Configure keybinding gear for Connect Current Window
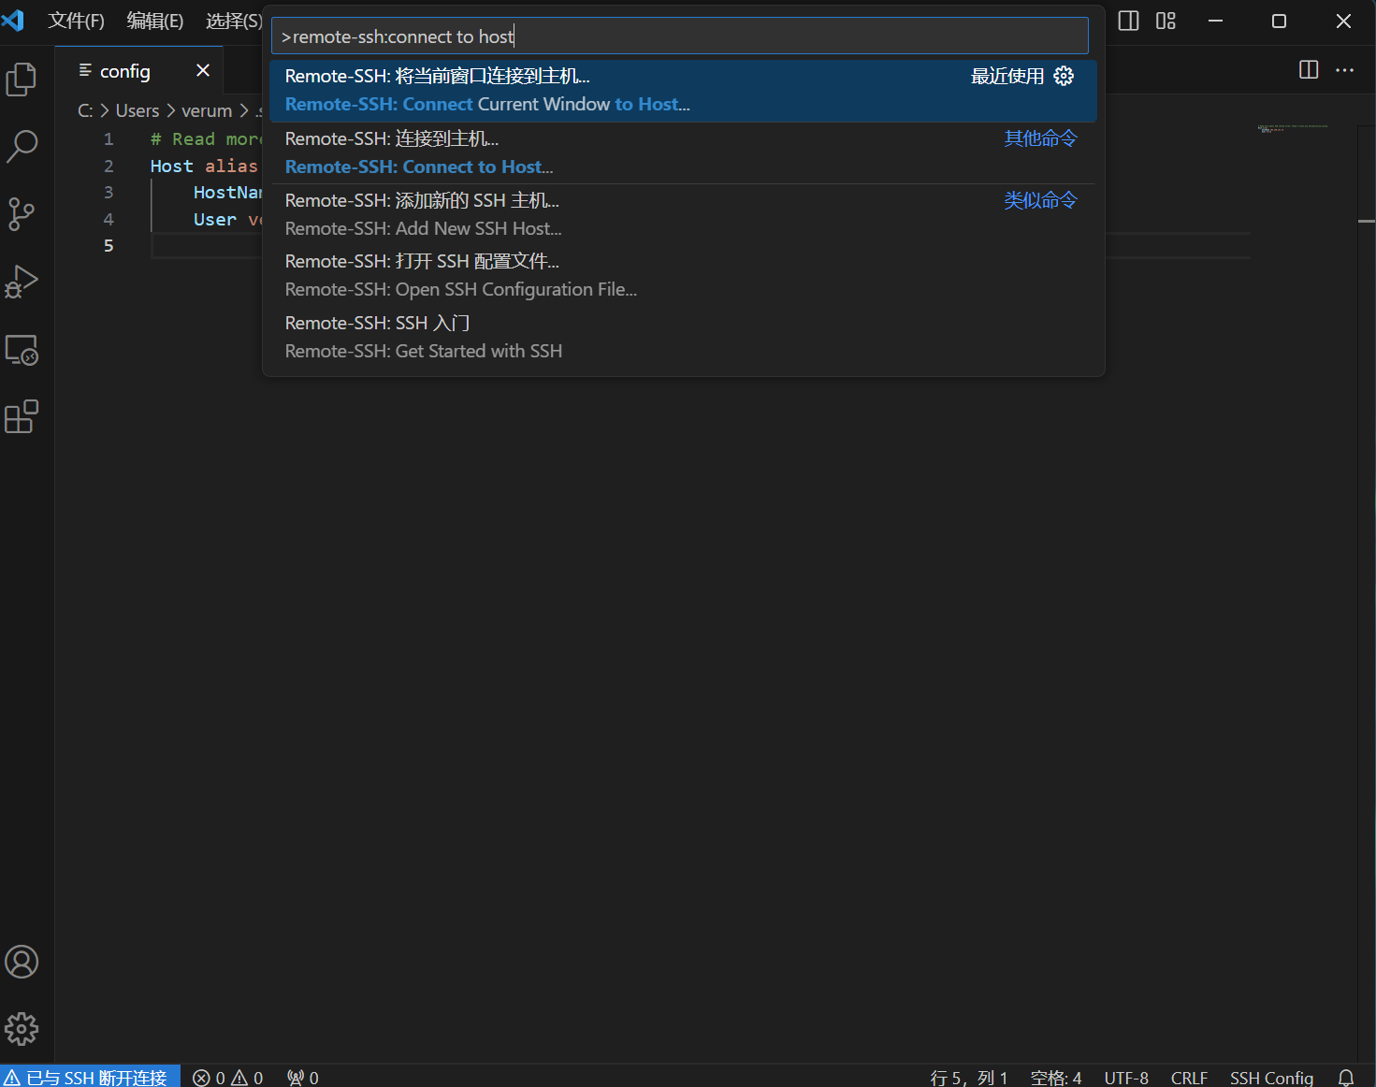The width and height of the screenshot is (1376, 1087). click(x=1064, y=76)
